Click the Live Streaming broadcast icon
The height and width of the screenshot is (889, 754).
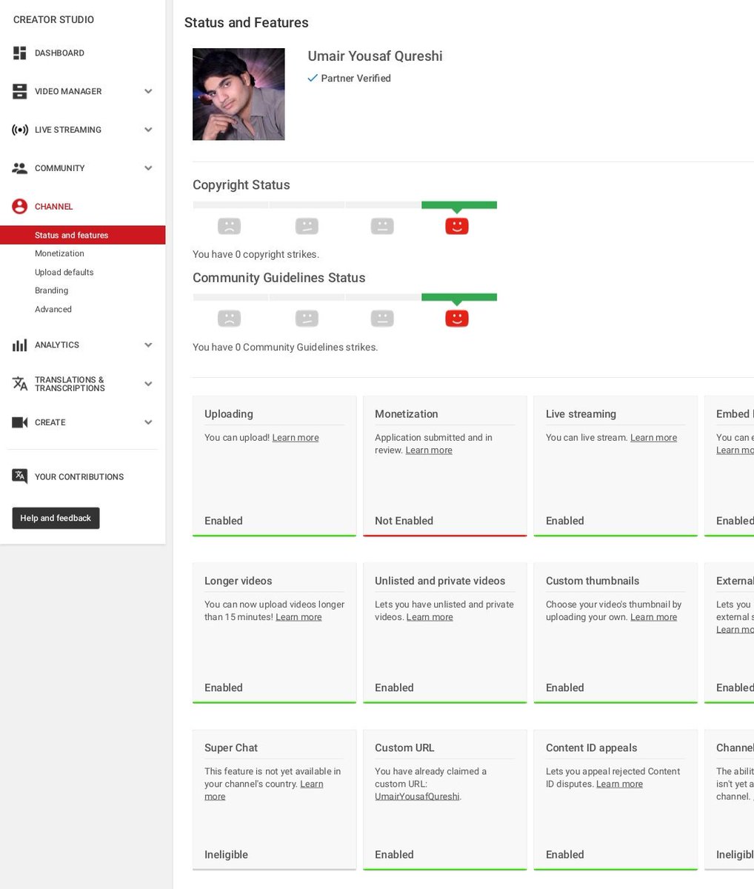pos(20,130)
